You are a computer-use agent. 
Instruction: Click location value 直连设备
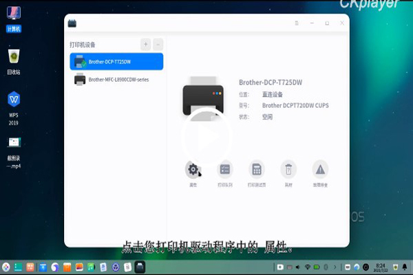[273, 94]
